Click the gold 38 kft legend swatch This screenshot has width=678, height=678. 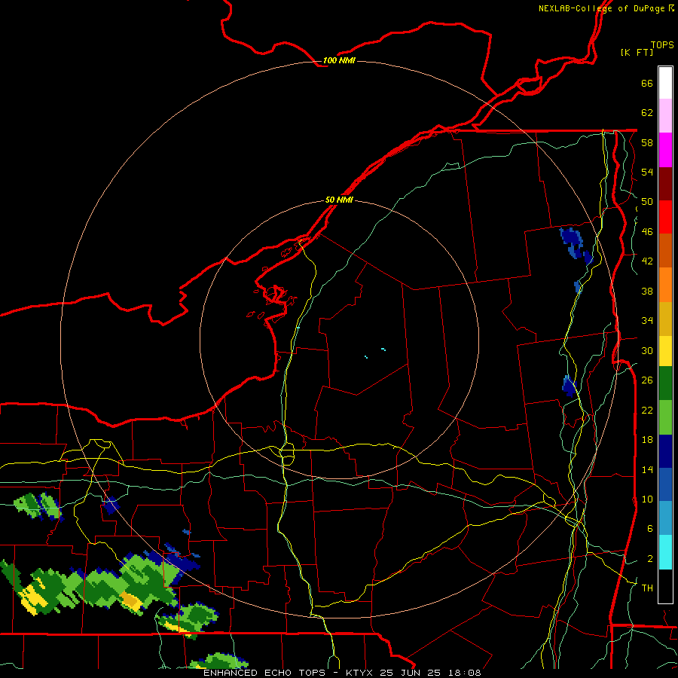pos(665,318)
